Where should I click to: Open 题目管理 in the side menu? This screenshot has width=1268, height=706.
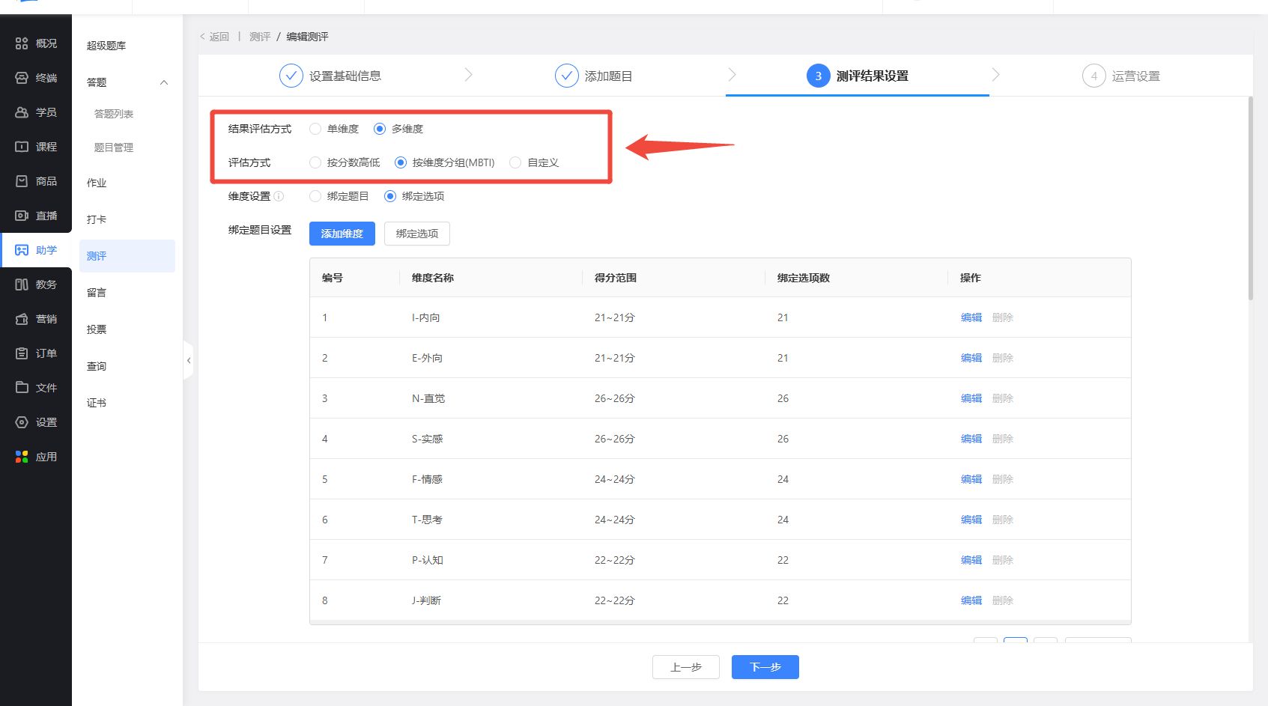click(x=114, y=147)
